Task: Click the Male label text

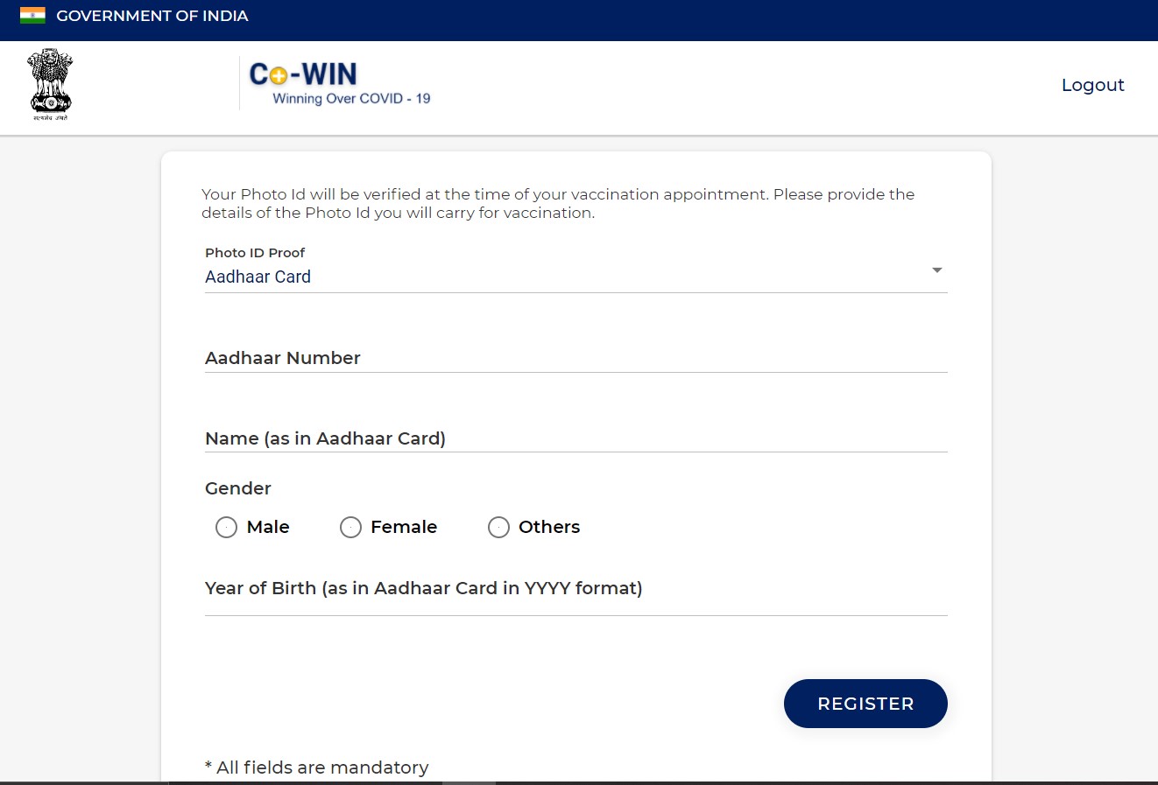Action: [268, 527]
